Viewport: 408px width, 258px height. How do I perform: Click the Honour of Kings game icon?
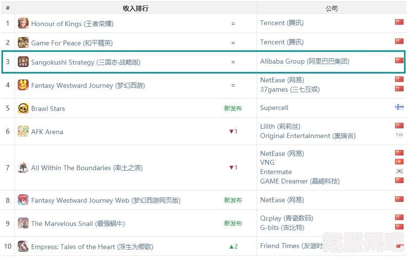click(23, 23)
